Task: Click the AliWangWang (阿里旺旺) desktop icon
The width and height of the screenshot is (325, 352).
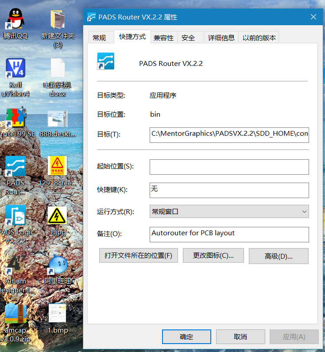Action: (58, 265)
